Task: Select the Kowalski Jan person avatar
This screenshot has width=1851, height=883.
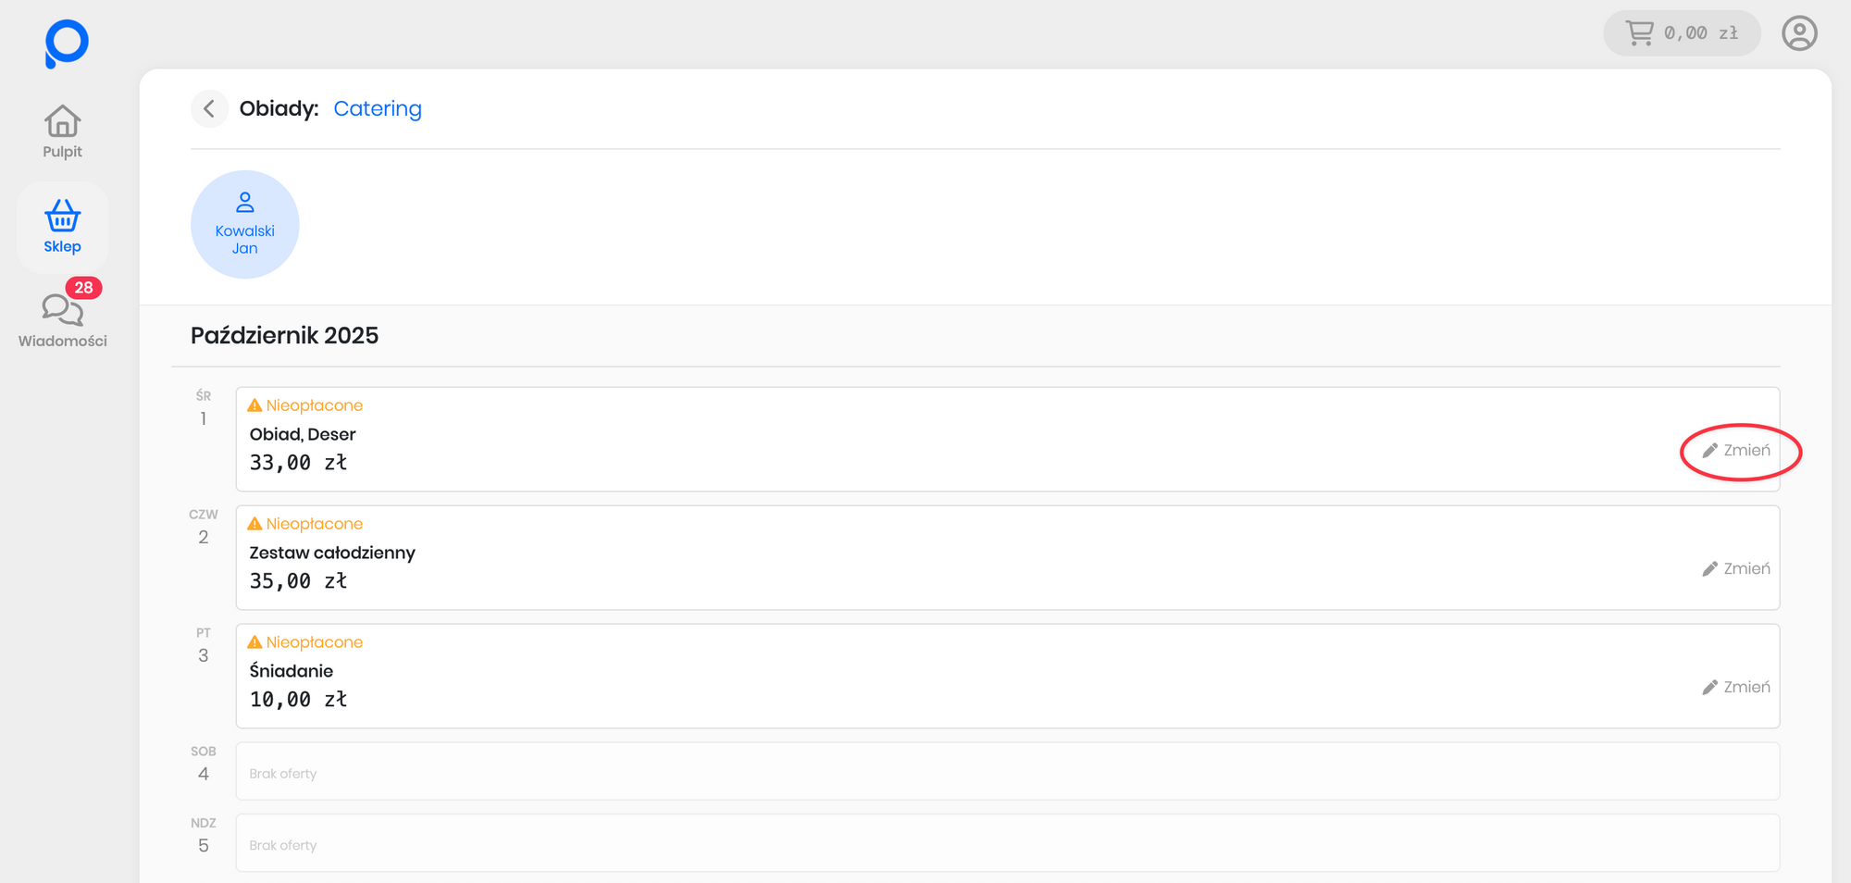Action: (x=244, y=224)
